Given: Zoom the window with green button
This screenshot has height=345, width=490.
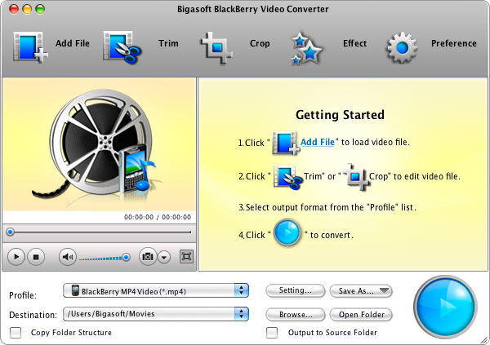Looking at the screenshot, I should pyautogui.click(x=40, y=9).
